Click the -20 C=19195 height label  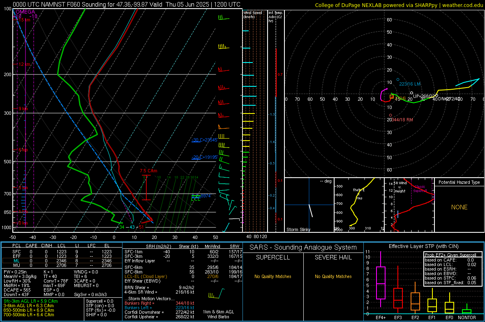pyautogui.click(x=204, y=157)
